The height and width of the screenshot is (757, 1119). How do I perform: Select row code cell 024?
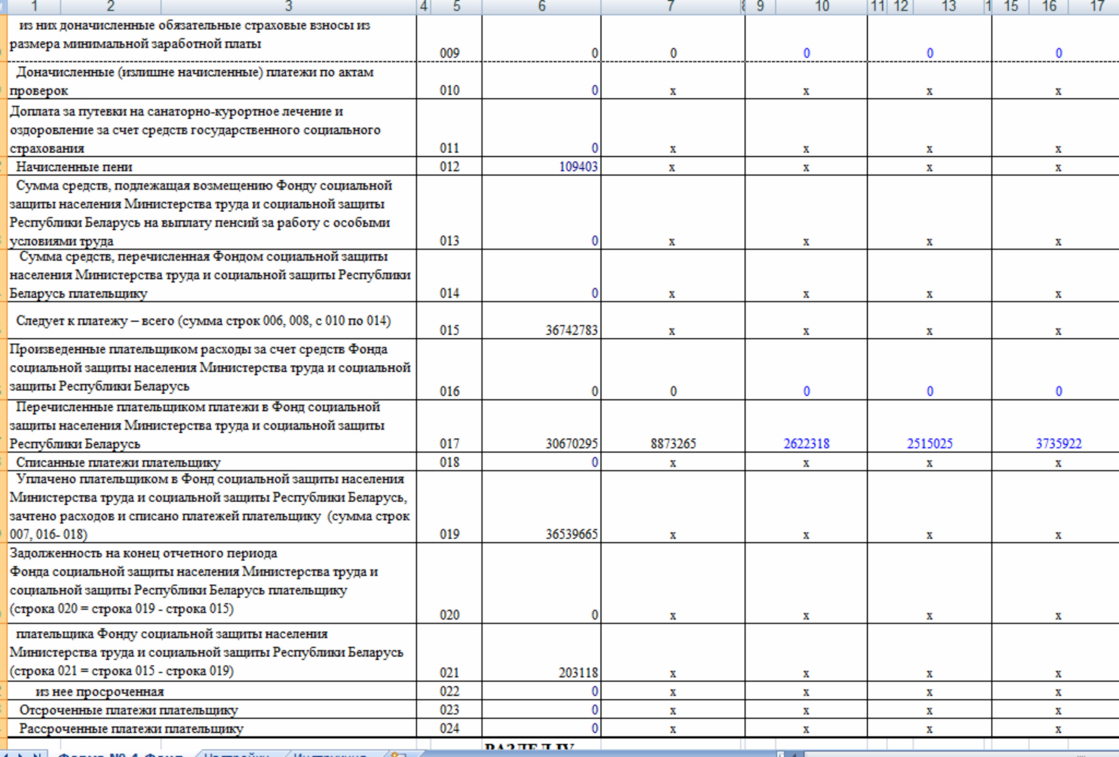[x=449, y=728]
